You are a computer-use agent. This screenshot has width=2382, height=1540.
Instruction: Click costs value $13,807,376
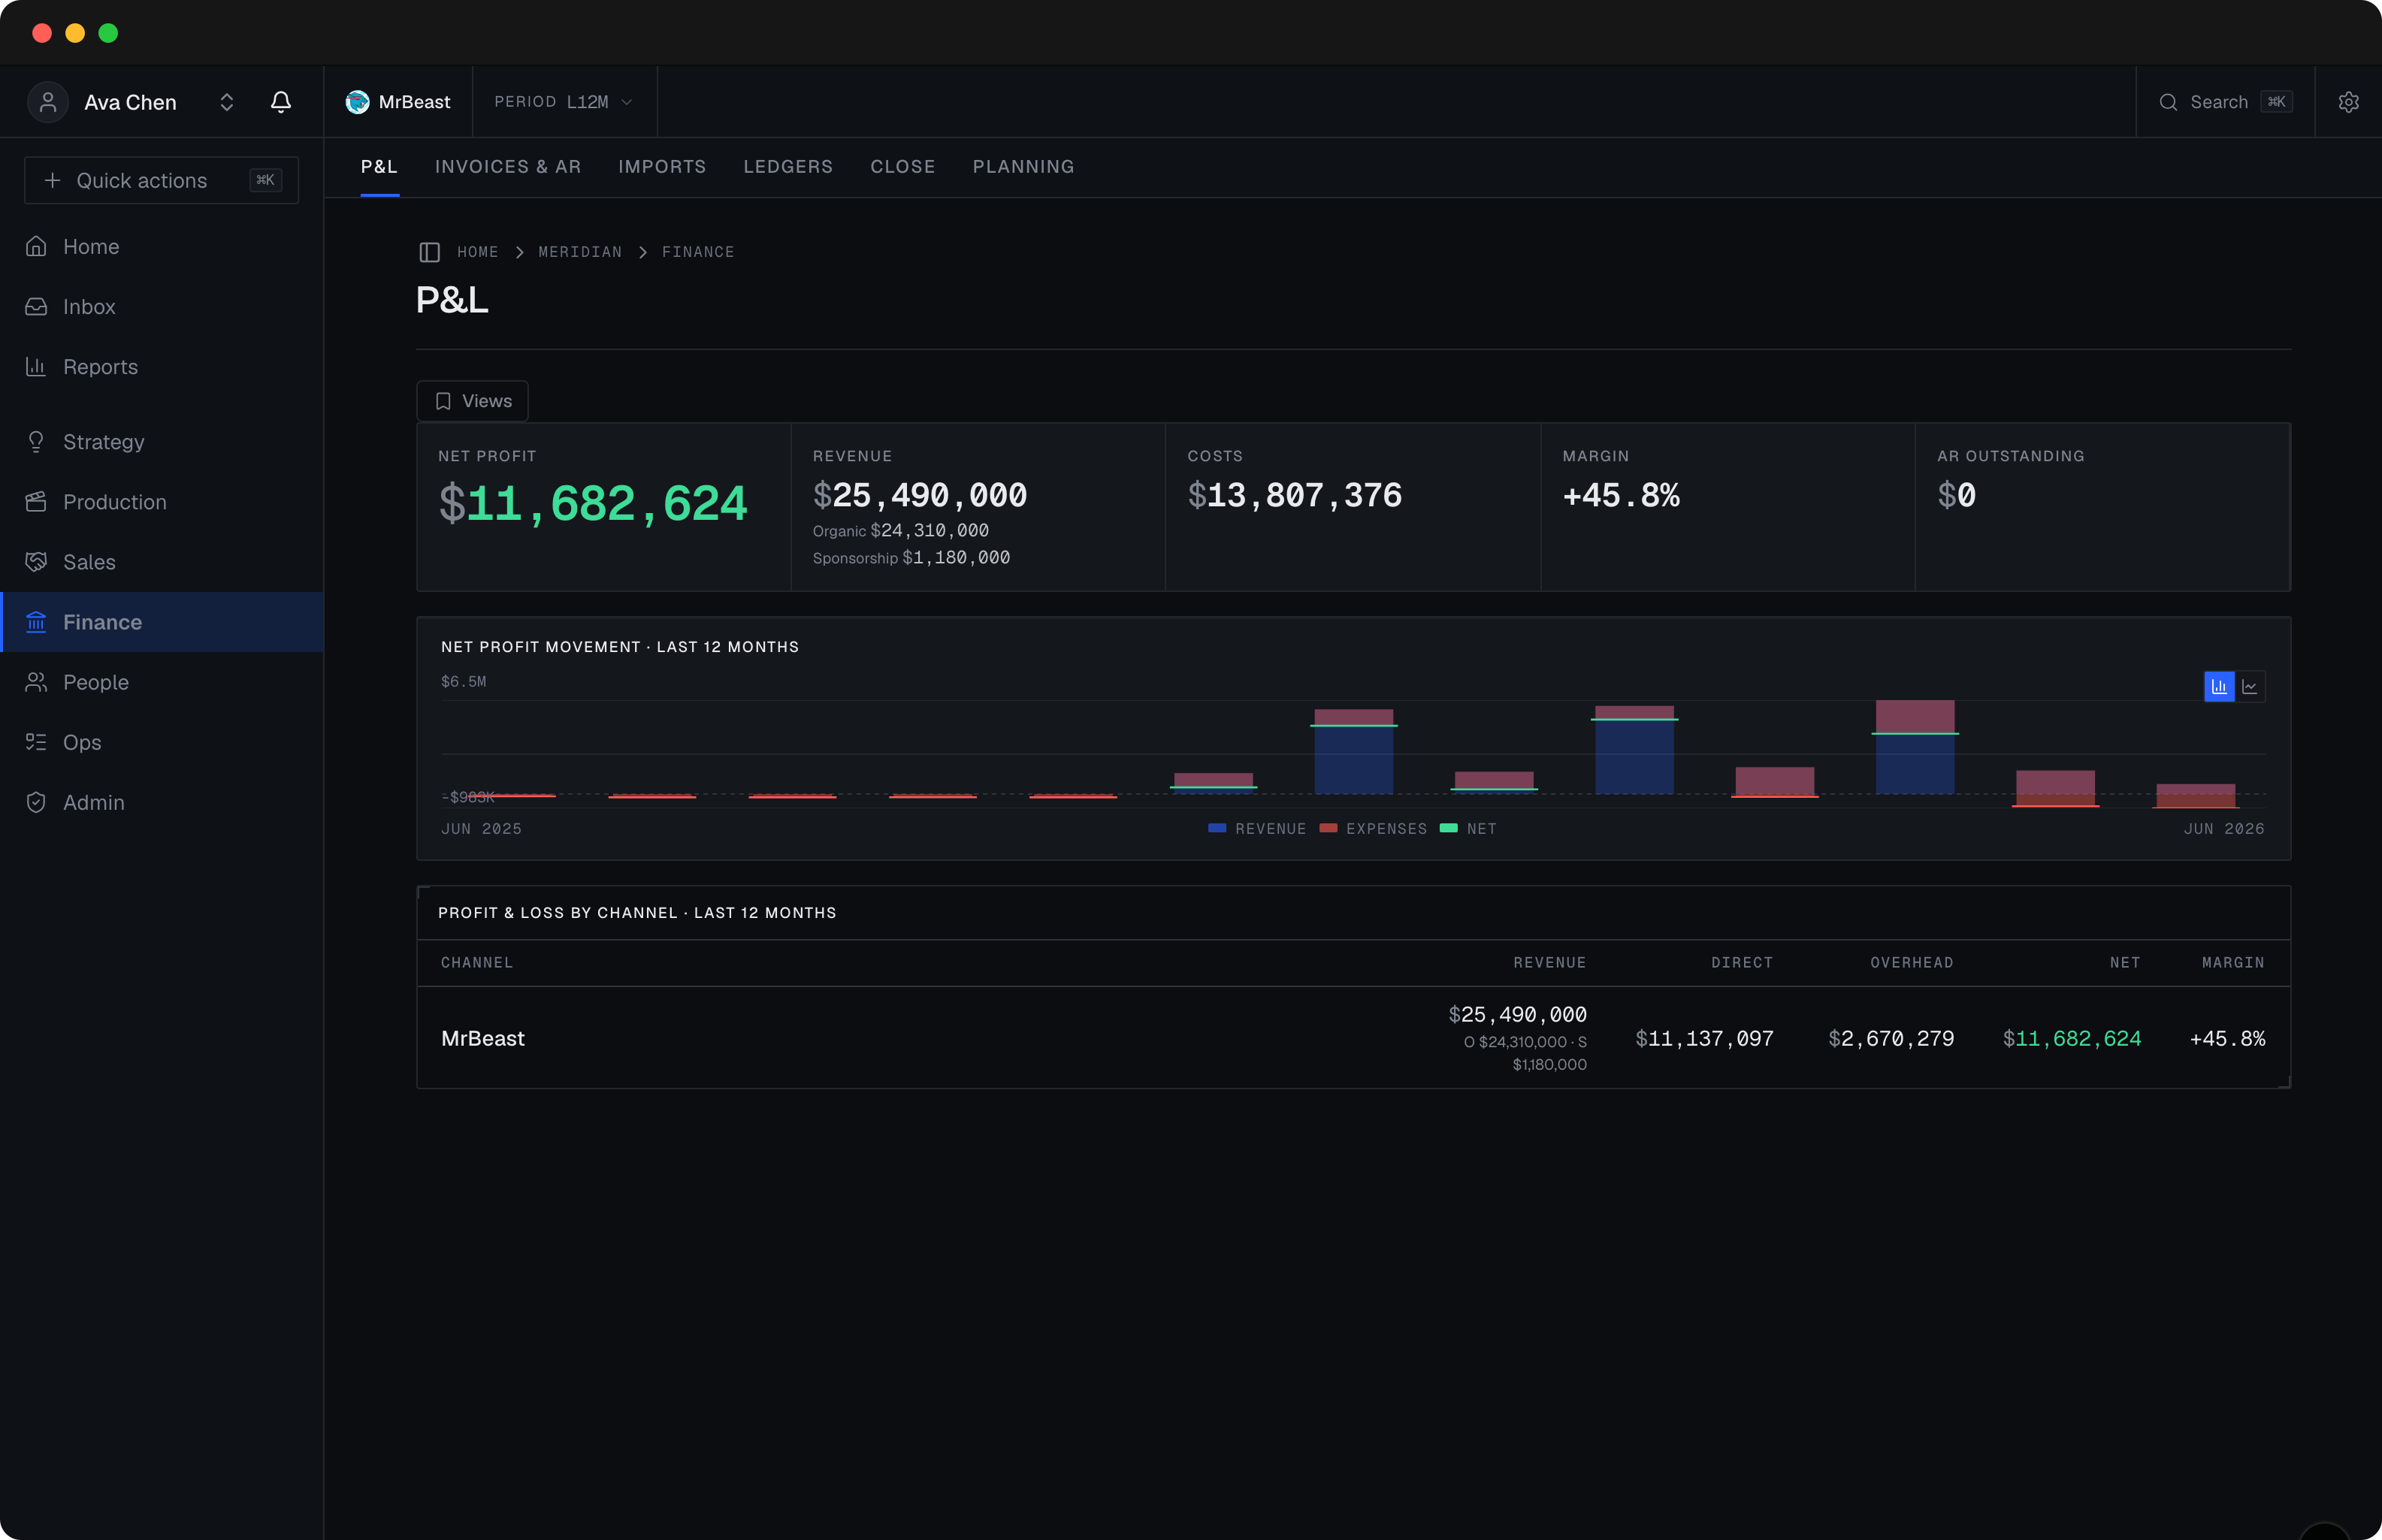pyautogui.click(x=1294, y=495)
